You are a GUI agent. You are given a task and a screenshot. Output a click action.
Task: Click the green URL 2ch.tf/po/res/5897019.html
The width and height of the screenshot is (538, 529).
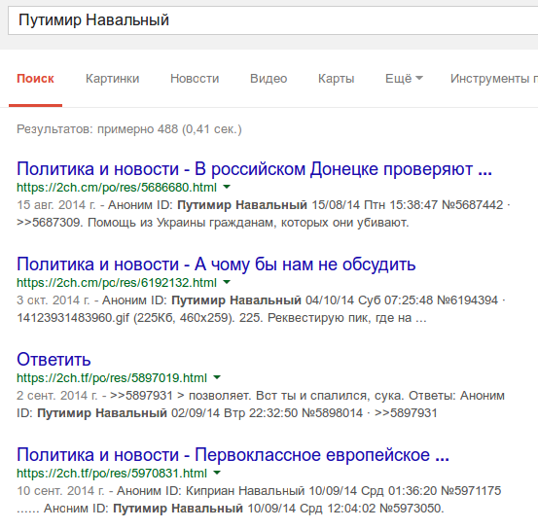(112, 378)
